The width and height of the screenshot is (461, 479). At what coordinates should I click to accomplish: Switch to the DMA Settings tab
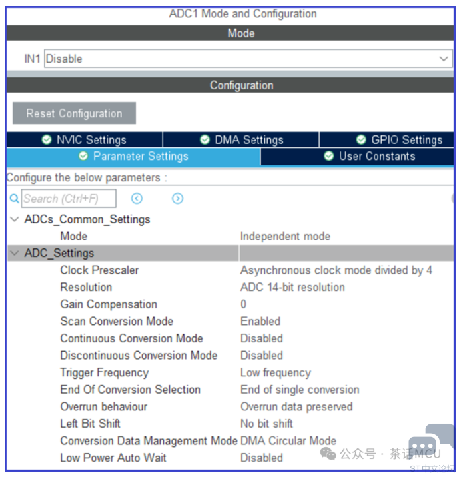[x=241, y=139]
